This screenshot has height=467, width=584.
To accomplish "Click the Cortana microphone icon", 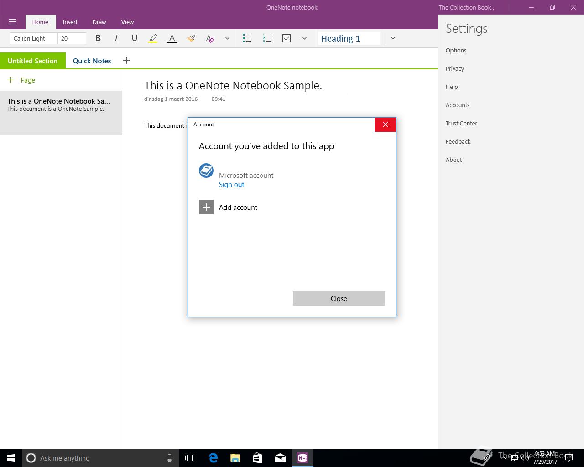I will click(169, 458).
